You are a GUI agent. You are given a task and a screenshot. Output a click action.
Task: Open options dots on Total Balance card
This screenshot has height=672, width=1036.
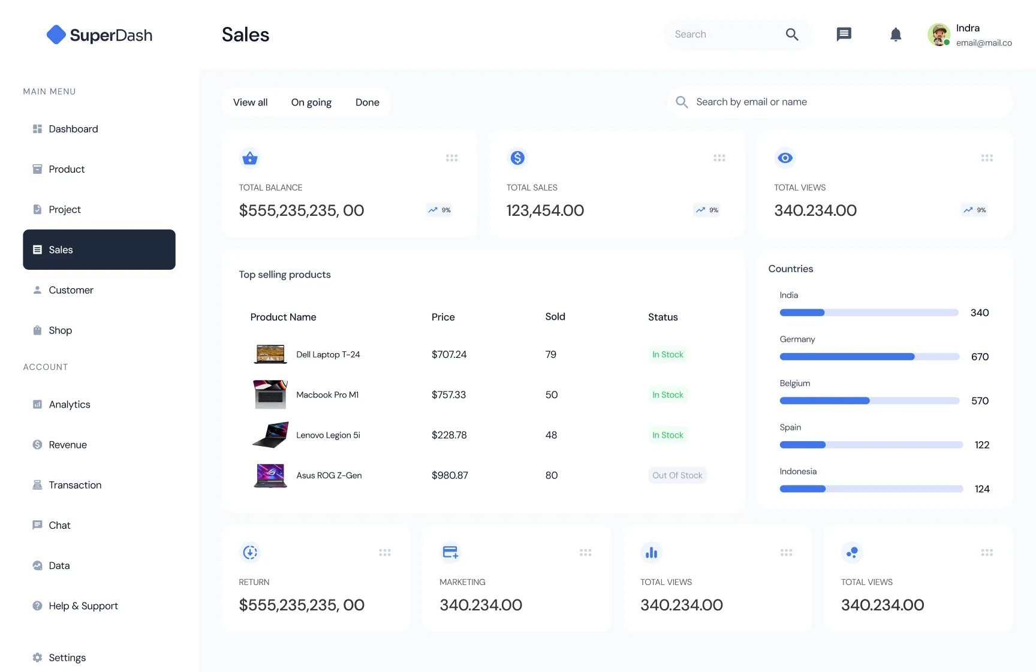pos(451,158)
